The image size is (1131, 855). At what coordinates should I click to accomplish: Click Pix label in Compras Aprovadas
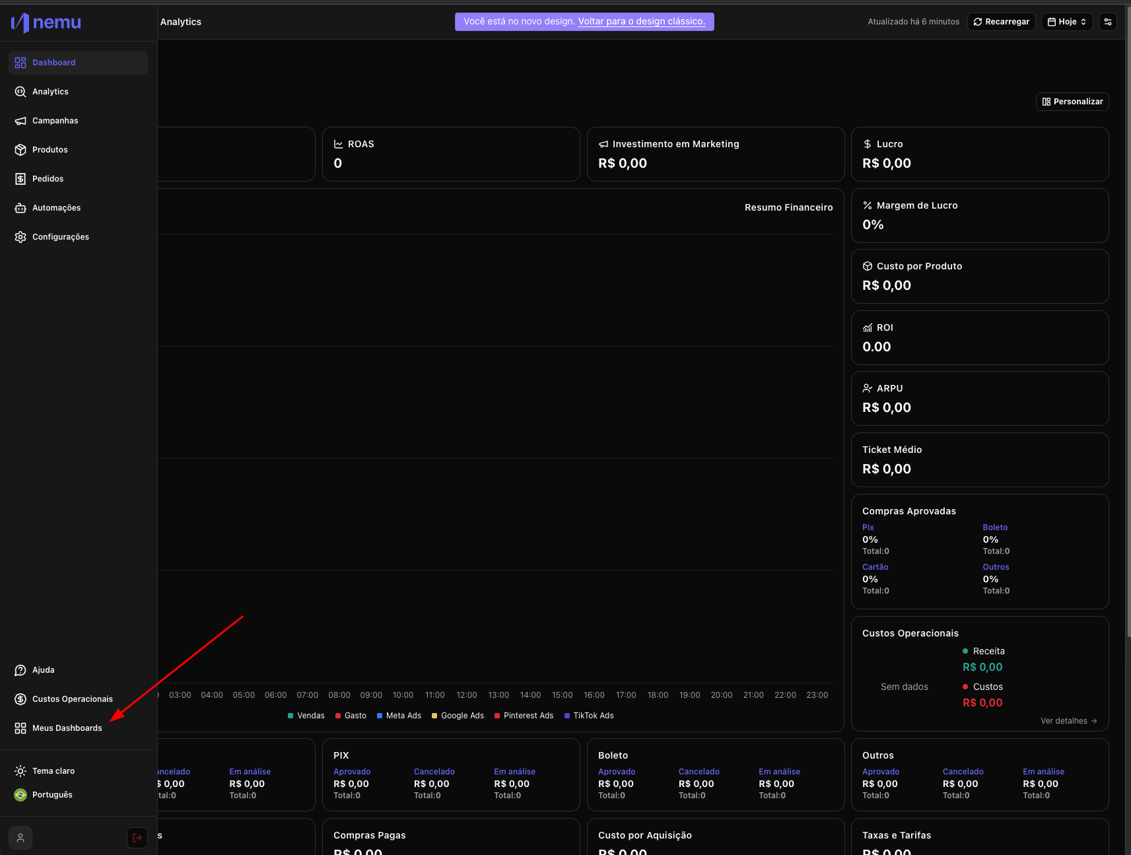coord(868,528)
